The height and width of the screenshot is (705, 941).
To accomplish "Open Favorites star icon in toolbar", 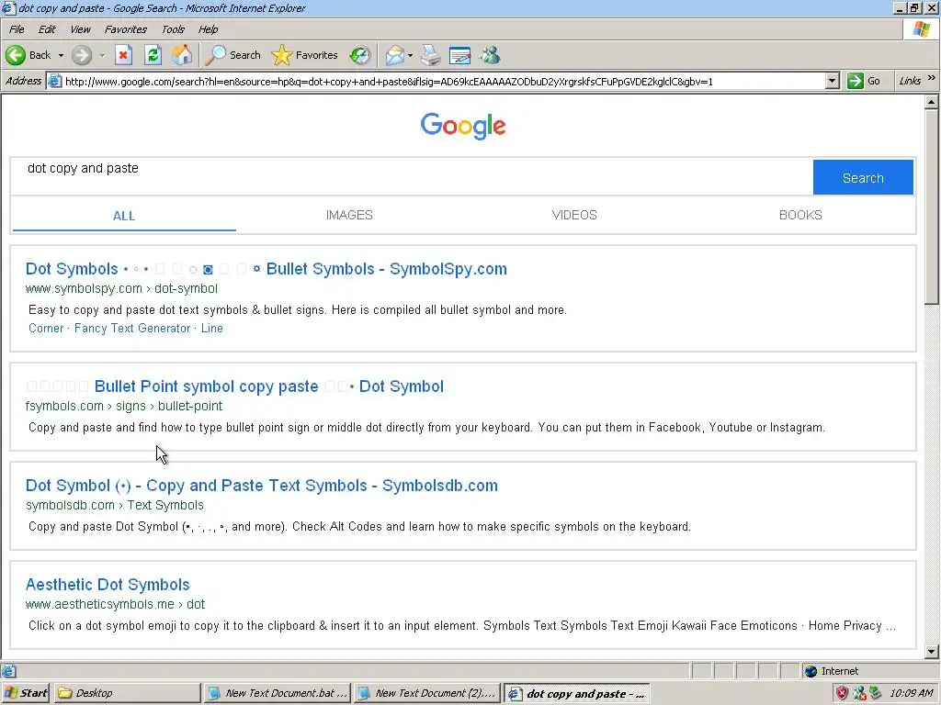I will (281, 55).
